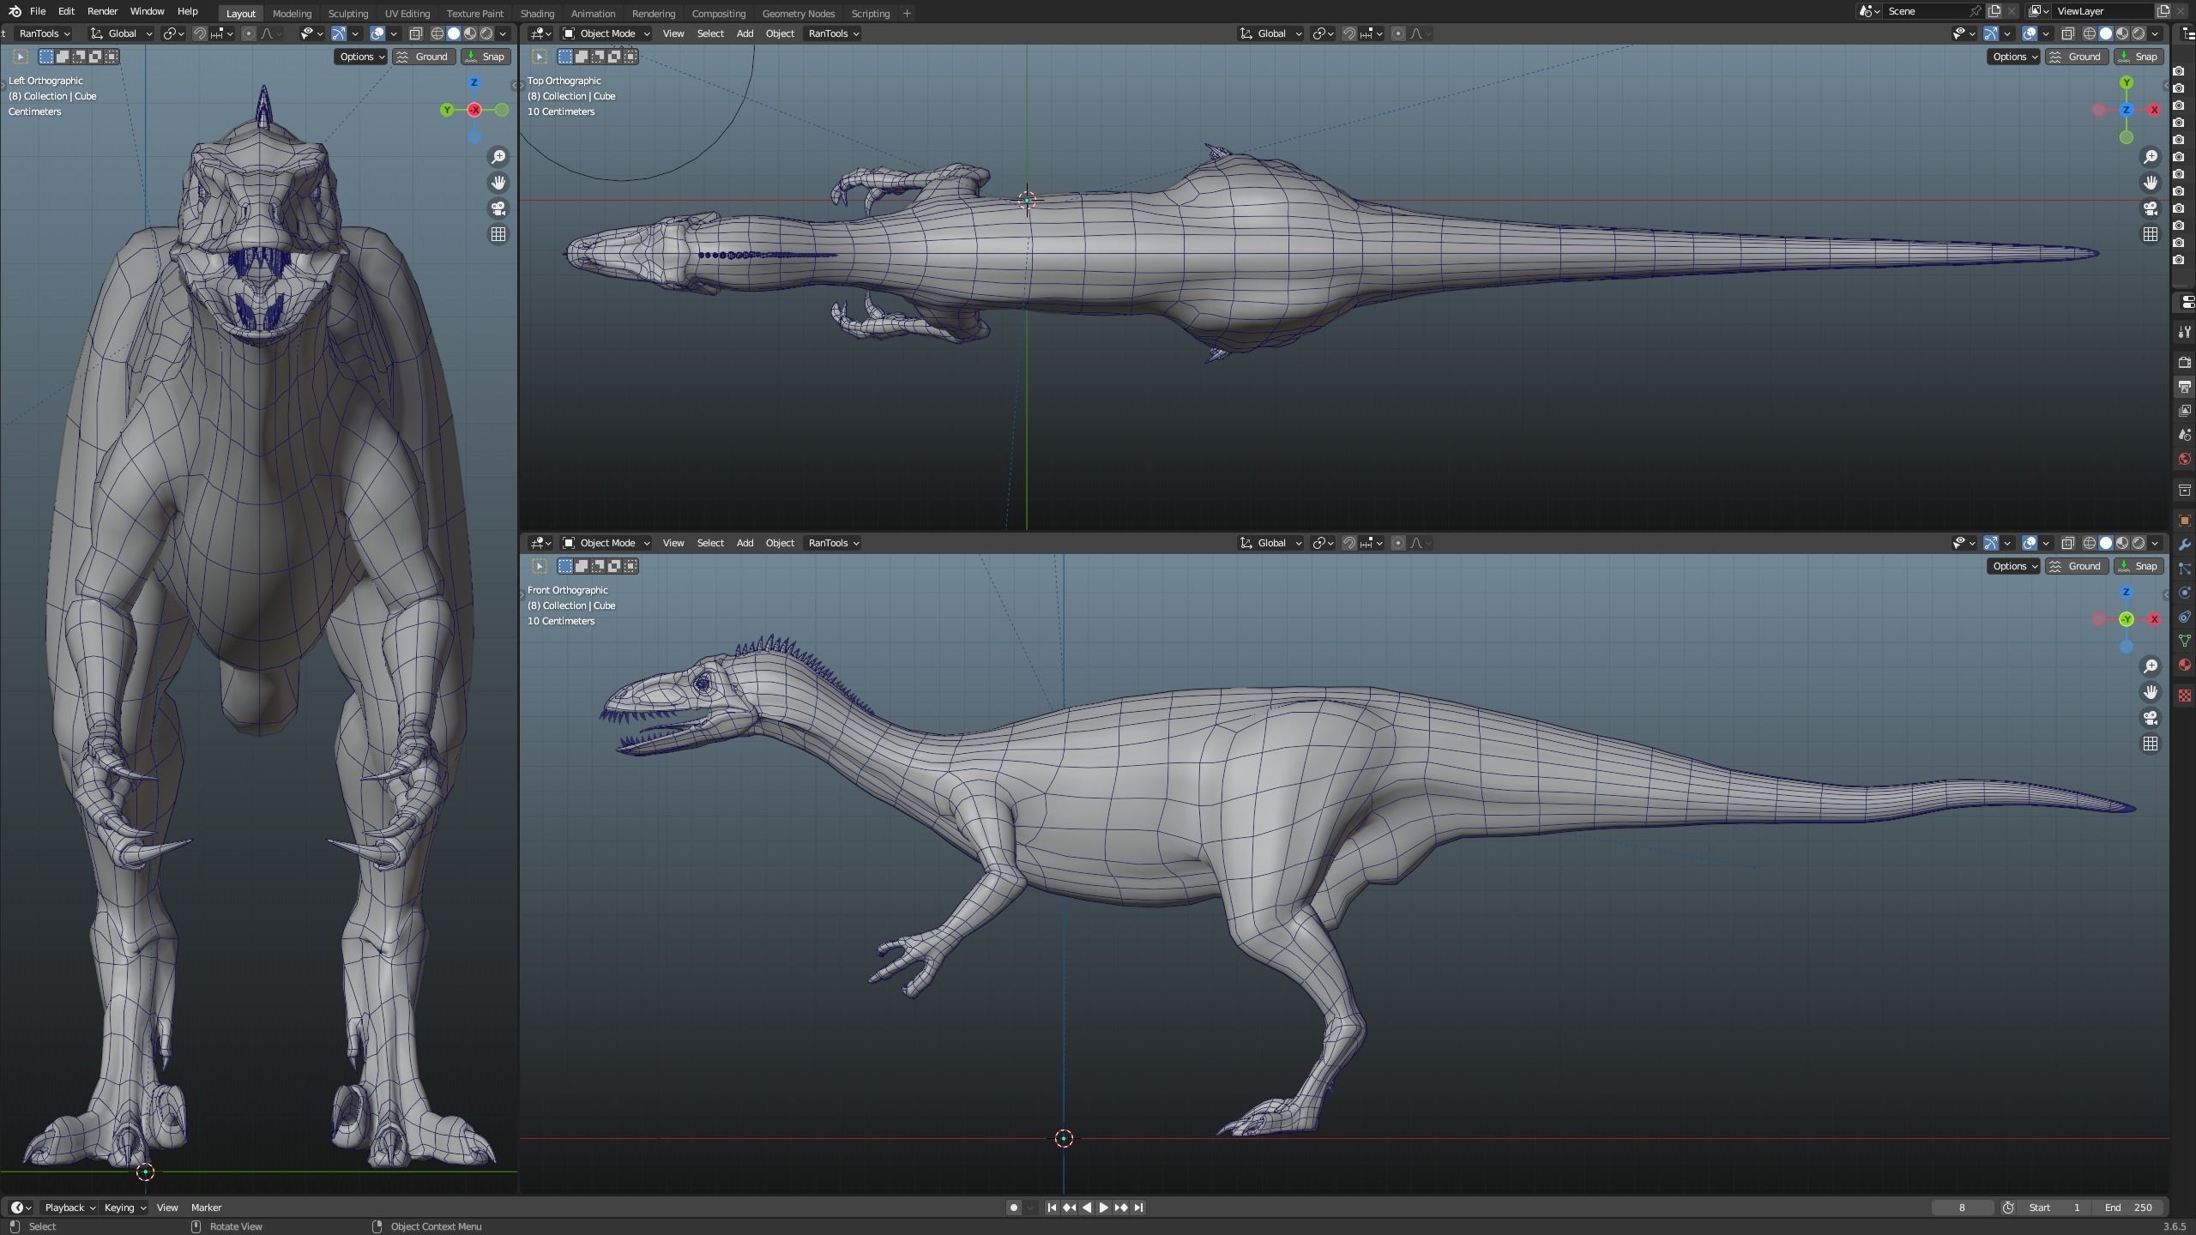This screenshot has width=2196, height=1235.
Task: Open the View Layer properties tab
Action: point(2185,411)
